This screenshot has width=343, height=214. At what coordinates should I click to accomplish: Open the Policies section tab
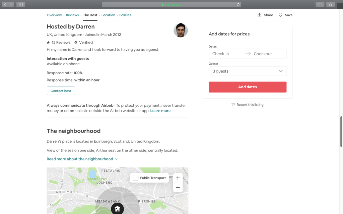tap(125, 15)
